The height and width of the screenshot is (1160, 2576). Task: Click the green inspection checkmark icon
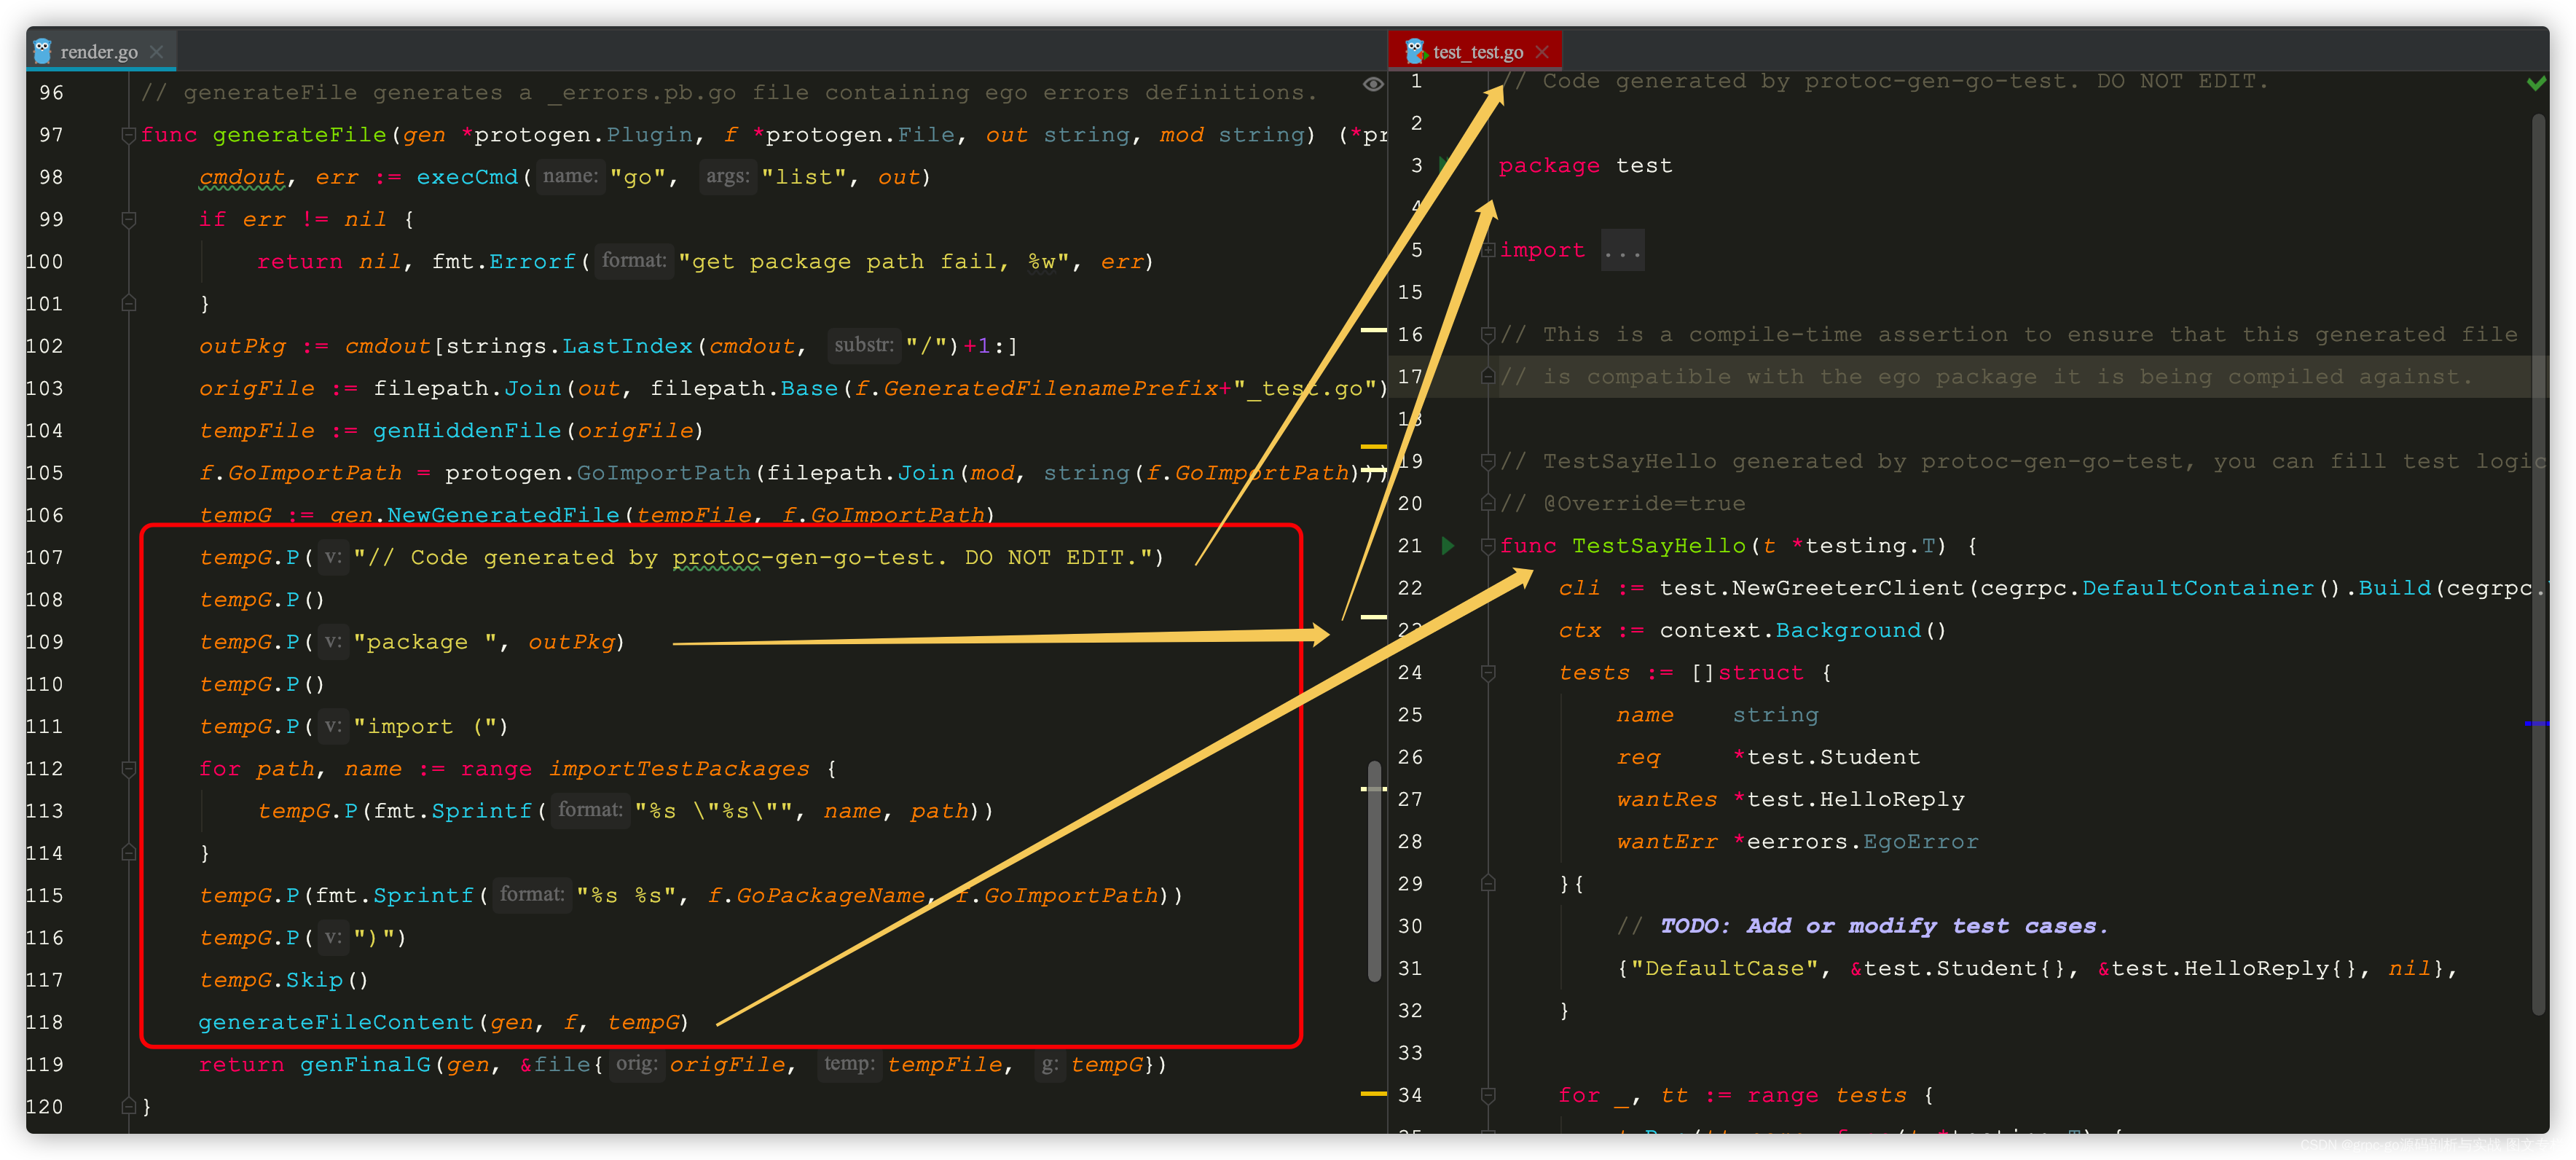2535,83
